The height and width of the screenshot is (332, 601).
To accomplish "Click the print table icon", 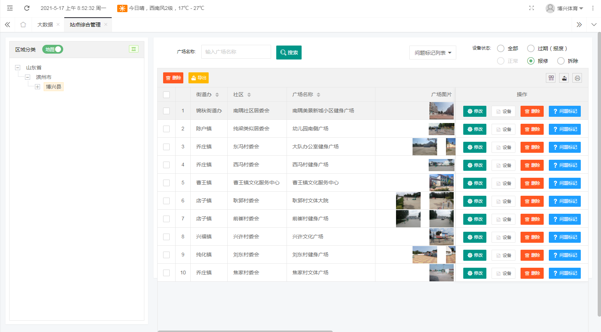I will click(x=577, y=78).
